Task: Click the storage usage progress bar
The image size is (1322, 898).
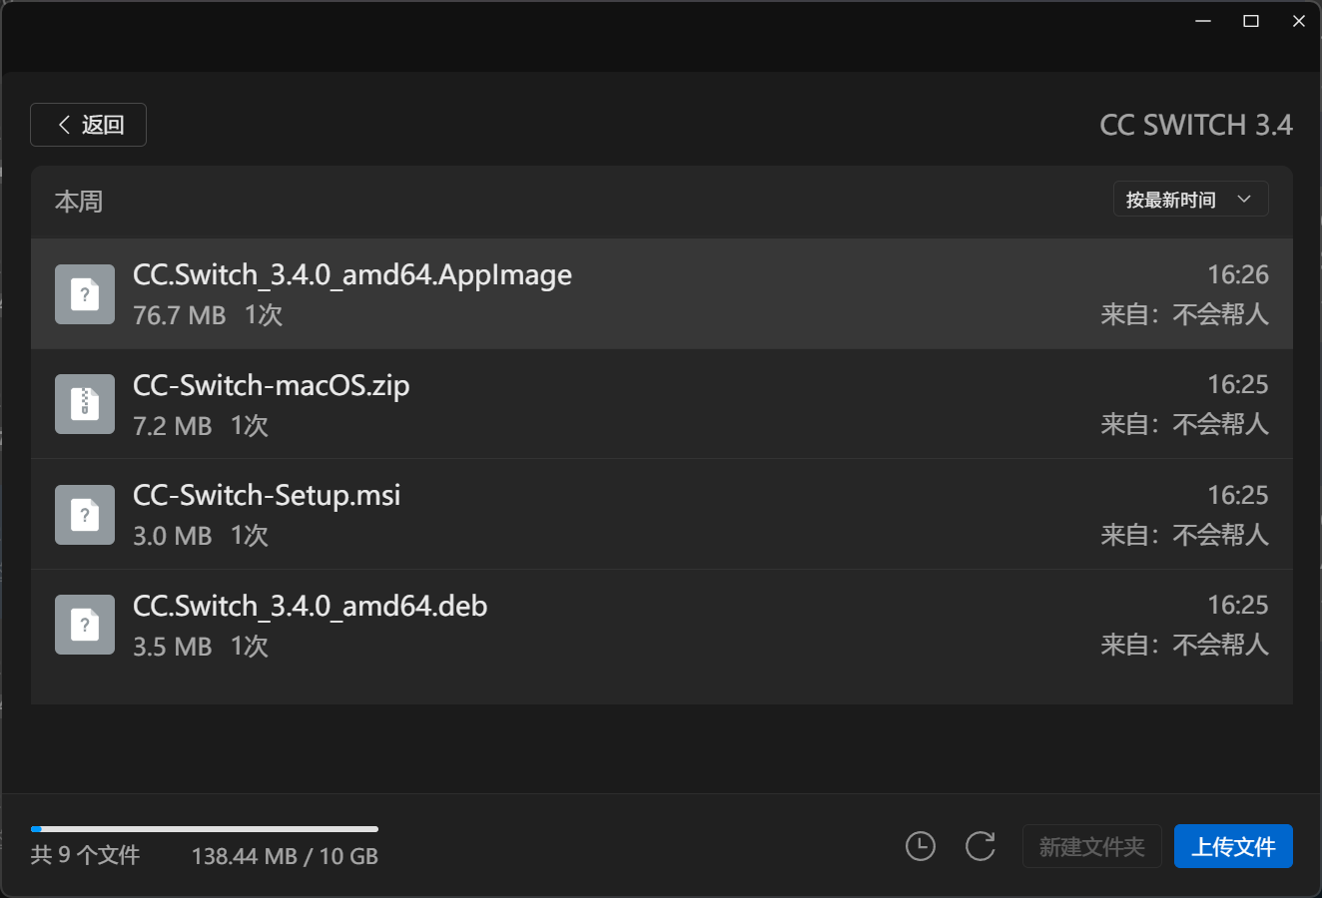Action: [205, 829]
